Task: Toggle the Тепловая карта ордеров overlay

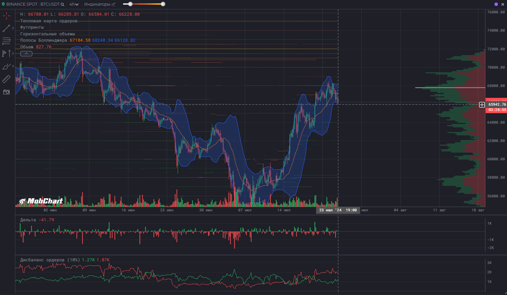Action: click(48, 21)
